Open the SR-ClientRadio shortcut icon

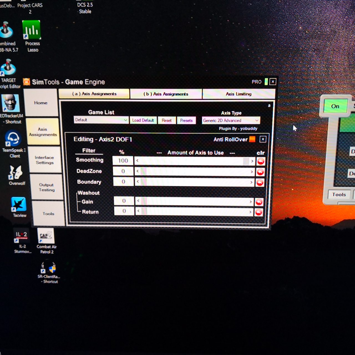pyautogui.click(x=49, y=272)
